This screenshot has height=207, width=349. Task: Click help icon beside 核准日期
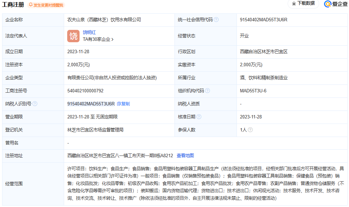(199, 117)
